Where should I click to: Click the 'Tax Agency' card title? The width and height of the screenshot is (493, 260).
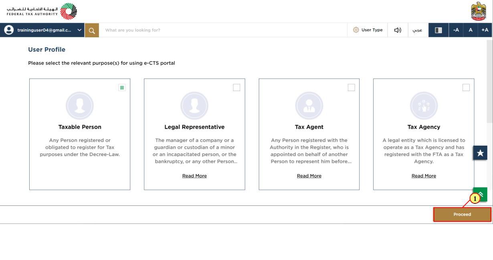[x=424, y=127]
